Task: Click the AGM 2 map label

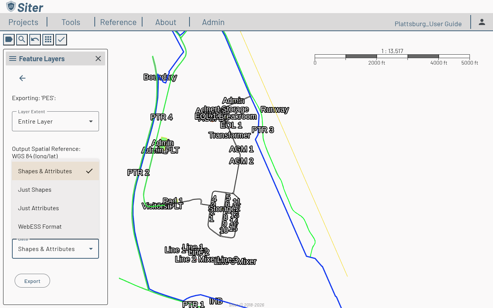Action: (241, 161)
